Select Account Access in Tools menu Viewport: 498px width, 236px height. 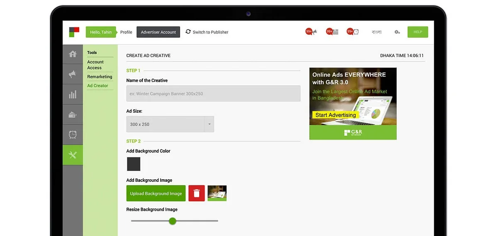(x=95, y=65)
